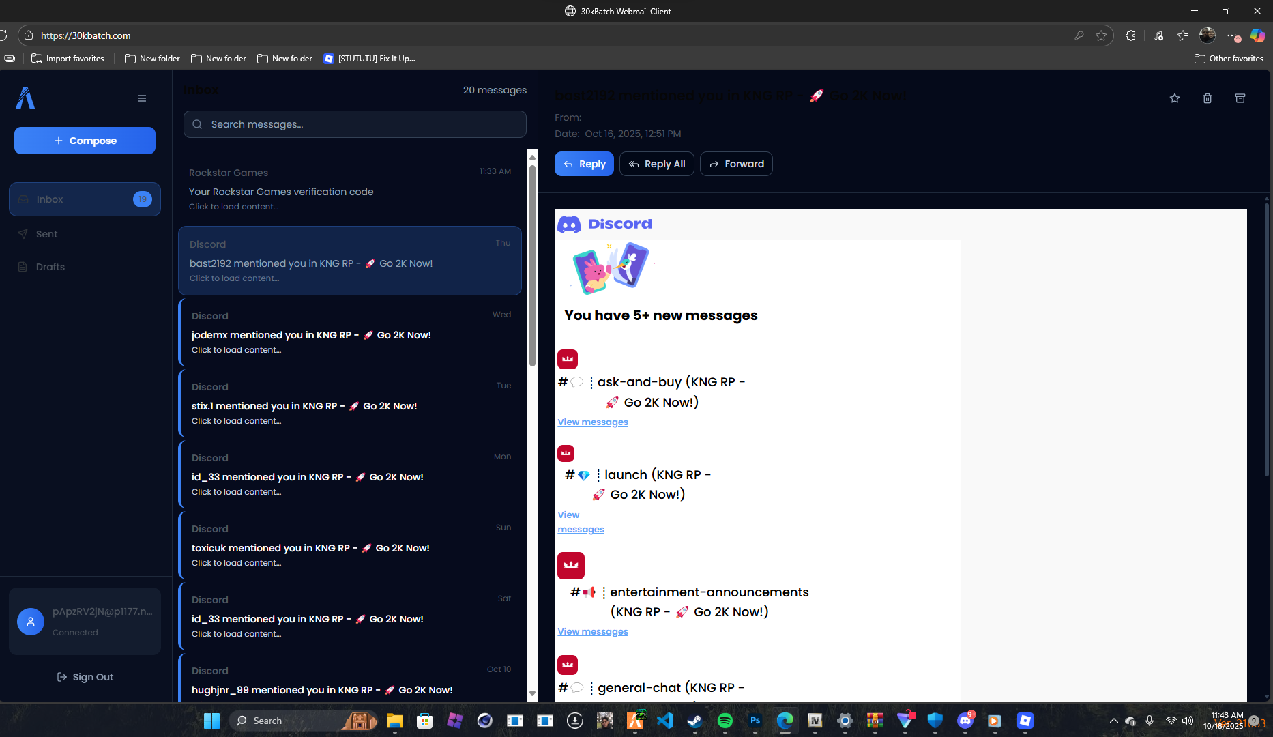Favorite this page in address bar
Image resolution: width=1273 pixels, height=737 pixels.
tap(1101, 35)
